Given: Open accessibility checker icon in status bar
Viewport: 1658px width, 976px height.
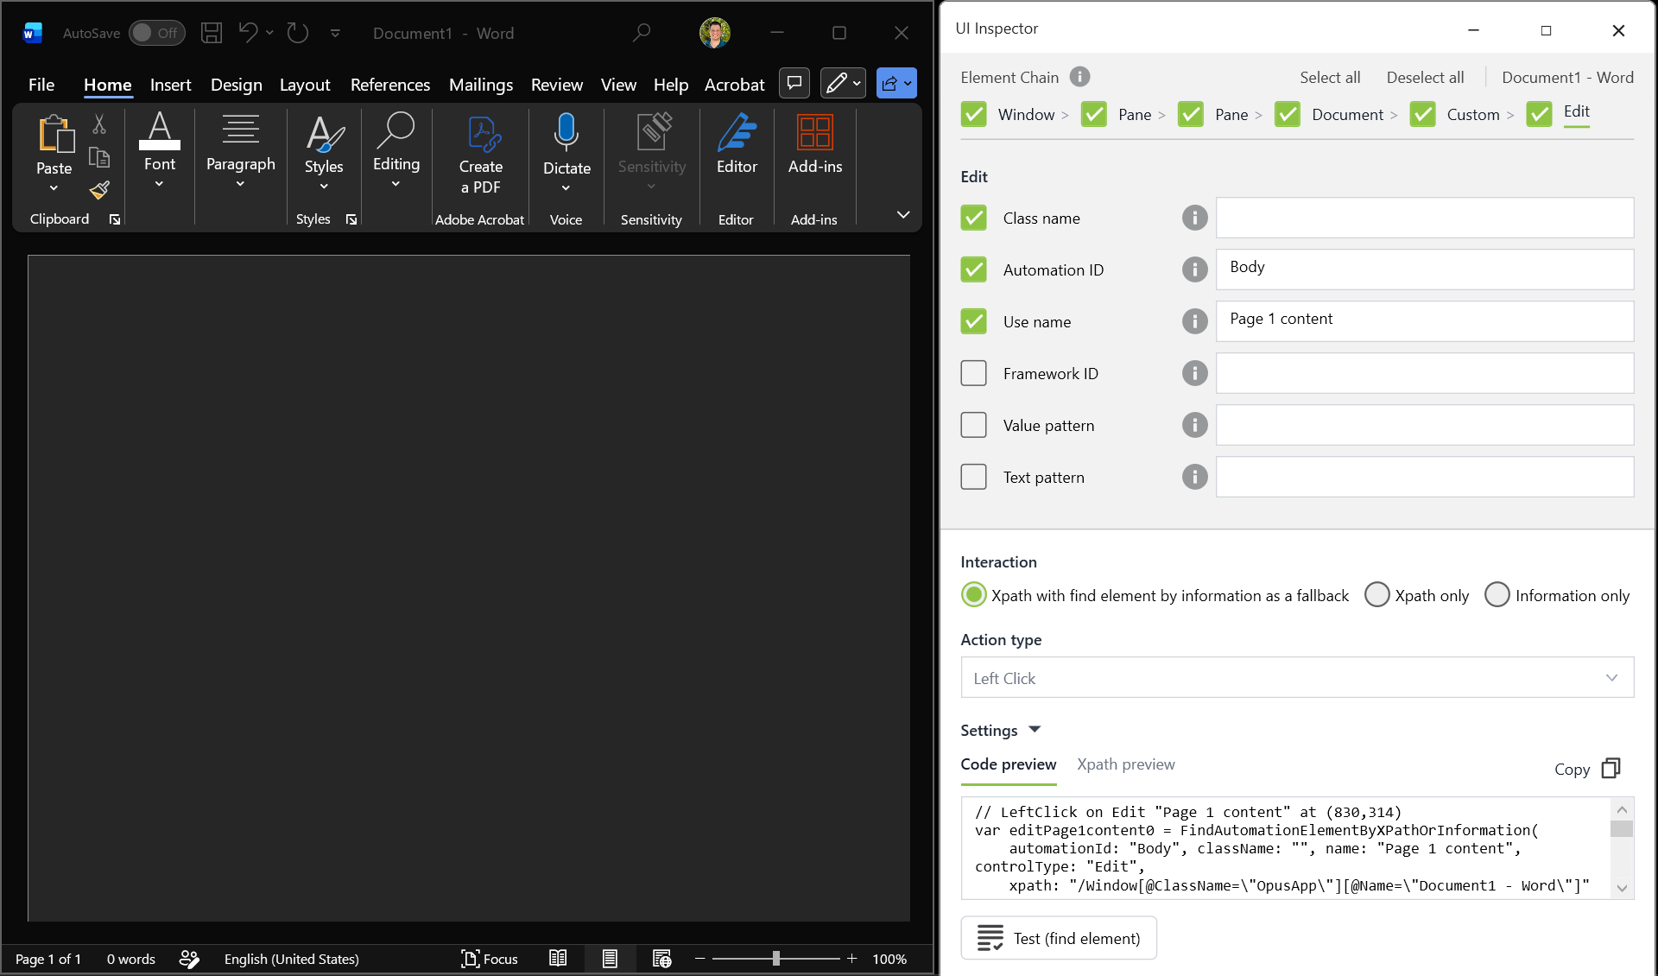Looking at the screenshot, I should [189, 959].
